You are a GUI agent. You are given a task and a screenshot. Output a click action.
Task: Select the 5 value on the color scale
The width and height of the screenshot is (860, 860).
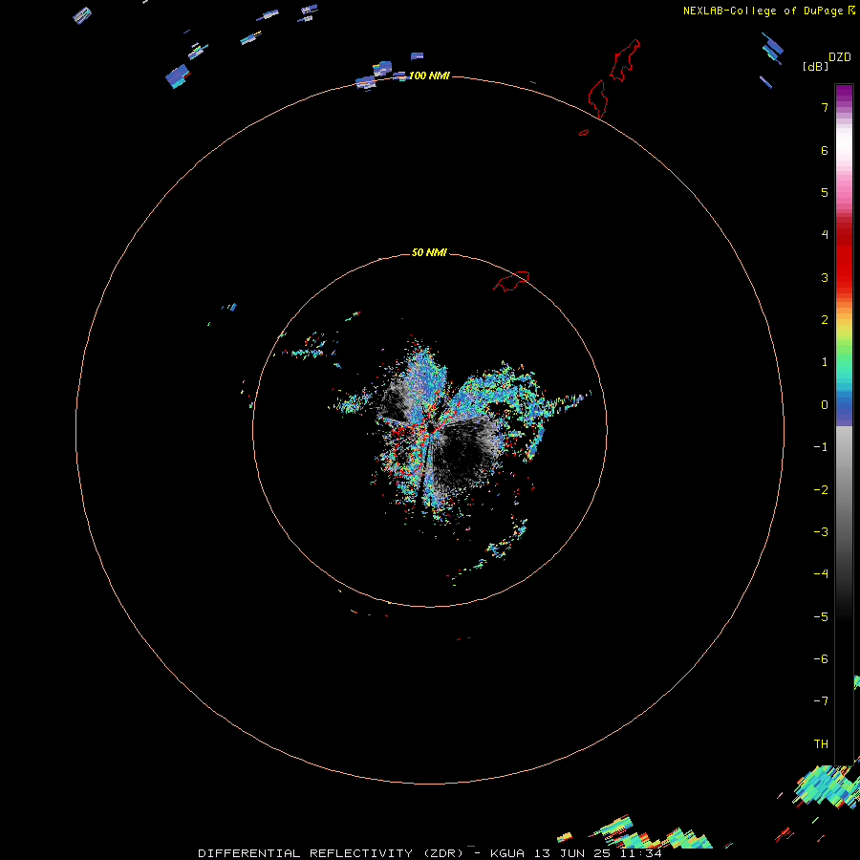[825, 192]
